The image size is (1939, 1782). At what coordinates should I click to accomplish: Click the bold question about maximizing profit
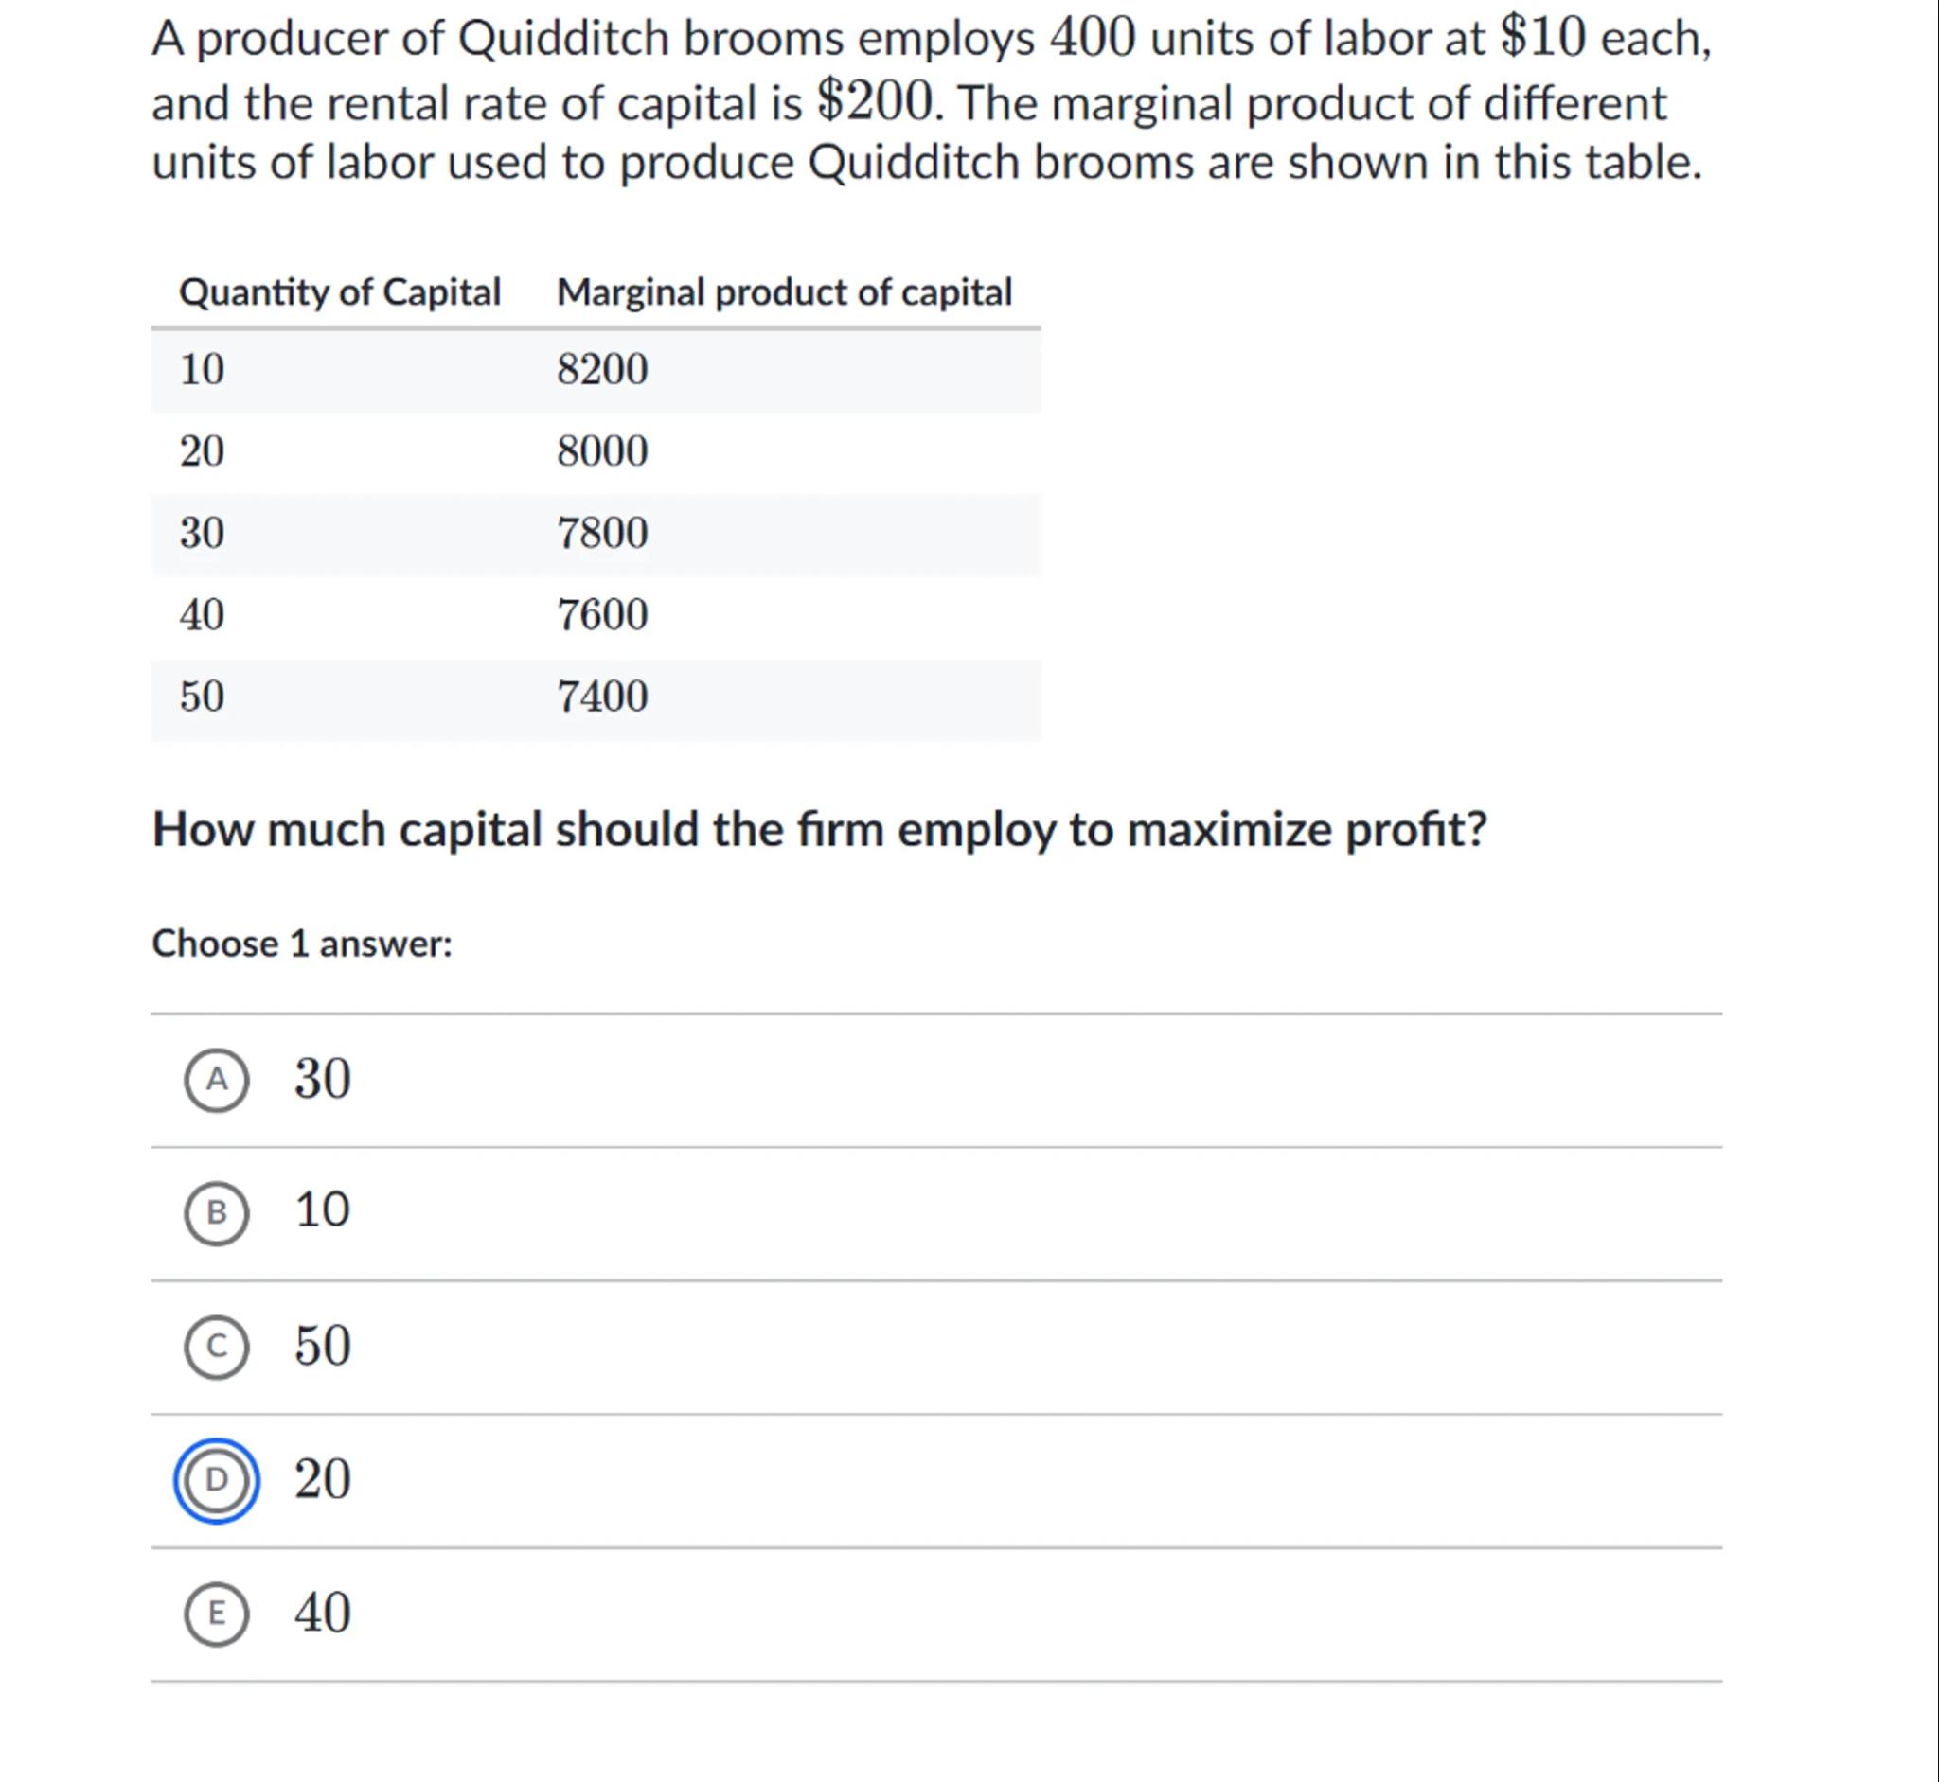point(819,829)
